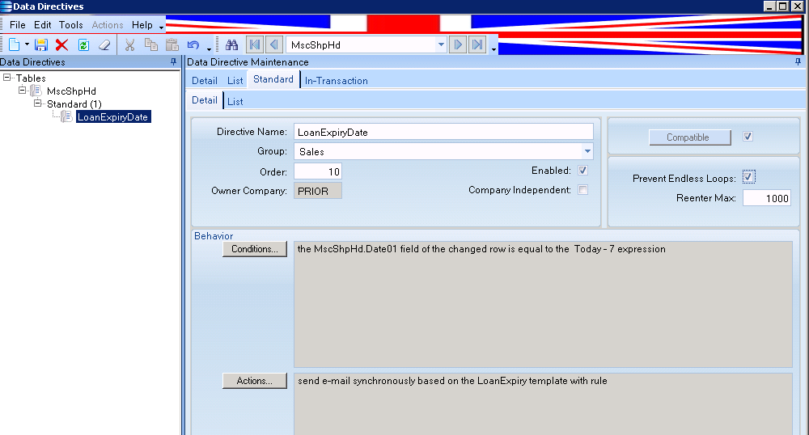This screenshot has width=809, height=435.
Task: Click the LoanExpiryDate directive icon in tree
Action: pos(66,116)
